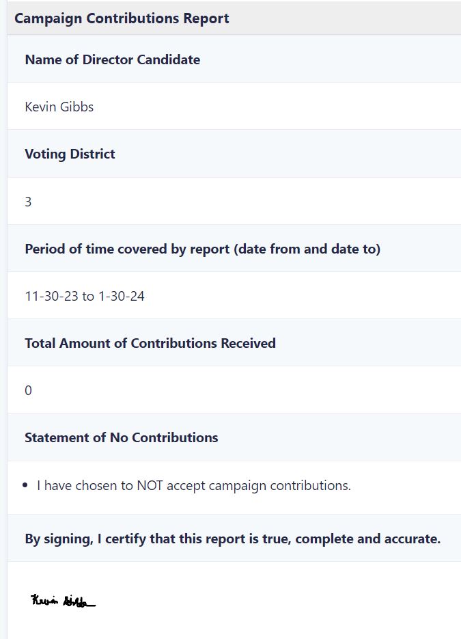
Task: Click the word NOT in the statement
Action: [150, 485]
